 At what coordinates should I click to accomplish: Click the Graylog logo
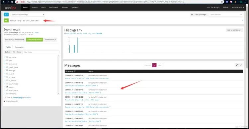tap(10, 7)
